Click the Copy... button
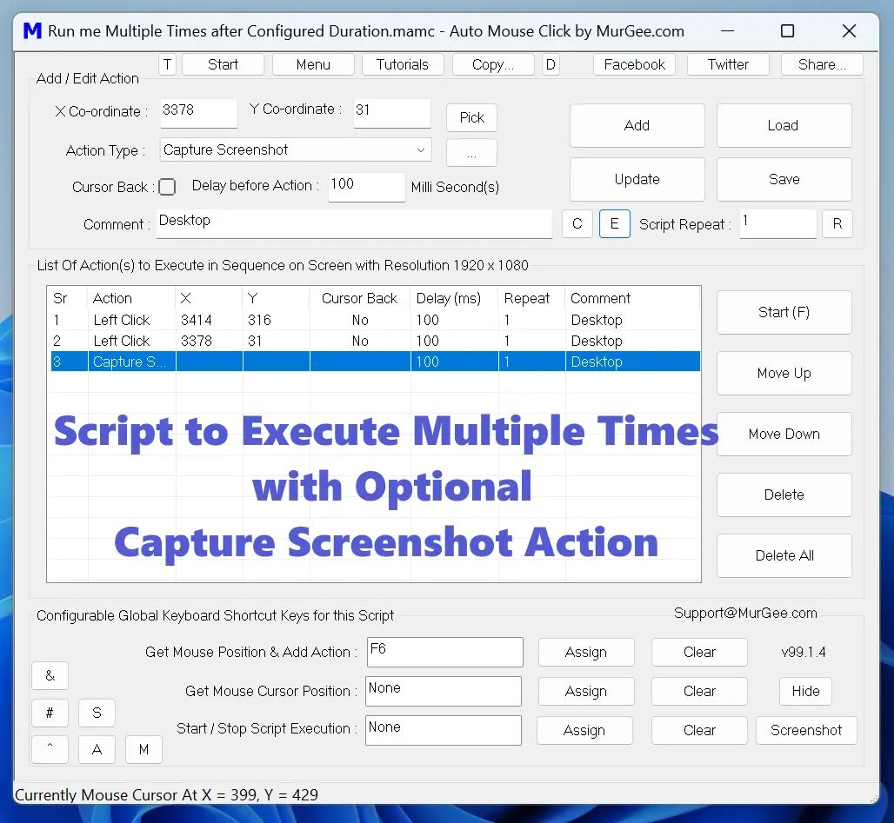Screen dimensions: 894x823 [493, 64]
